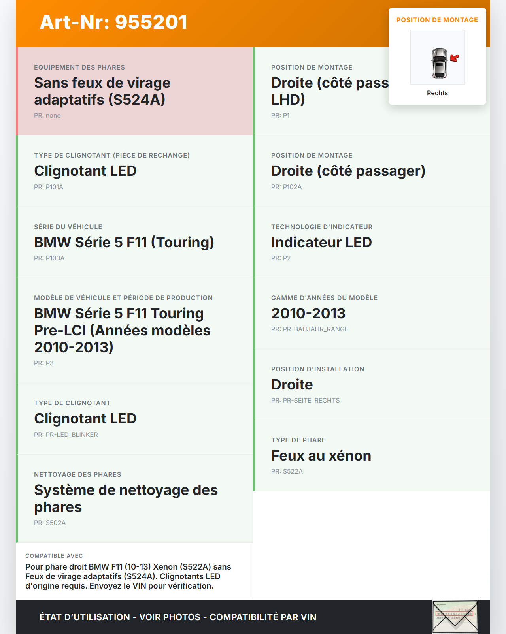Click the footer 'COMPATIBILITÉ PAR VIN' banner text
The image size is (506, 634).
point(263,617)
